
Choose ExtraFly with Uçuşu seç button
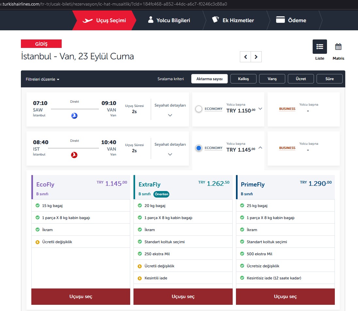pos(183,297)
